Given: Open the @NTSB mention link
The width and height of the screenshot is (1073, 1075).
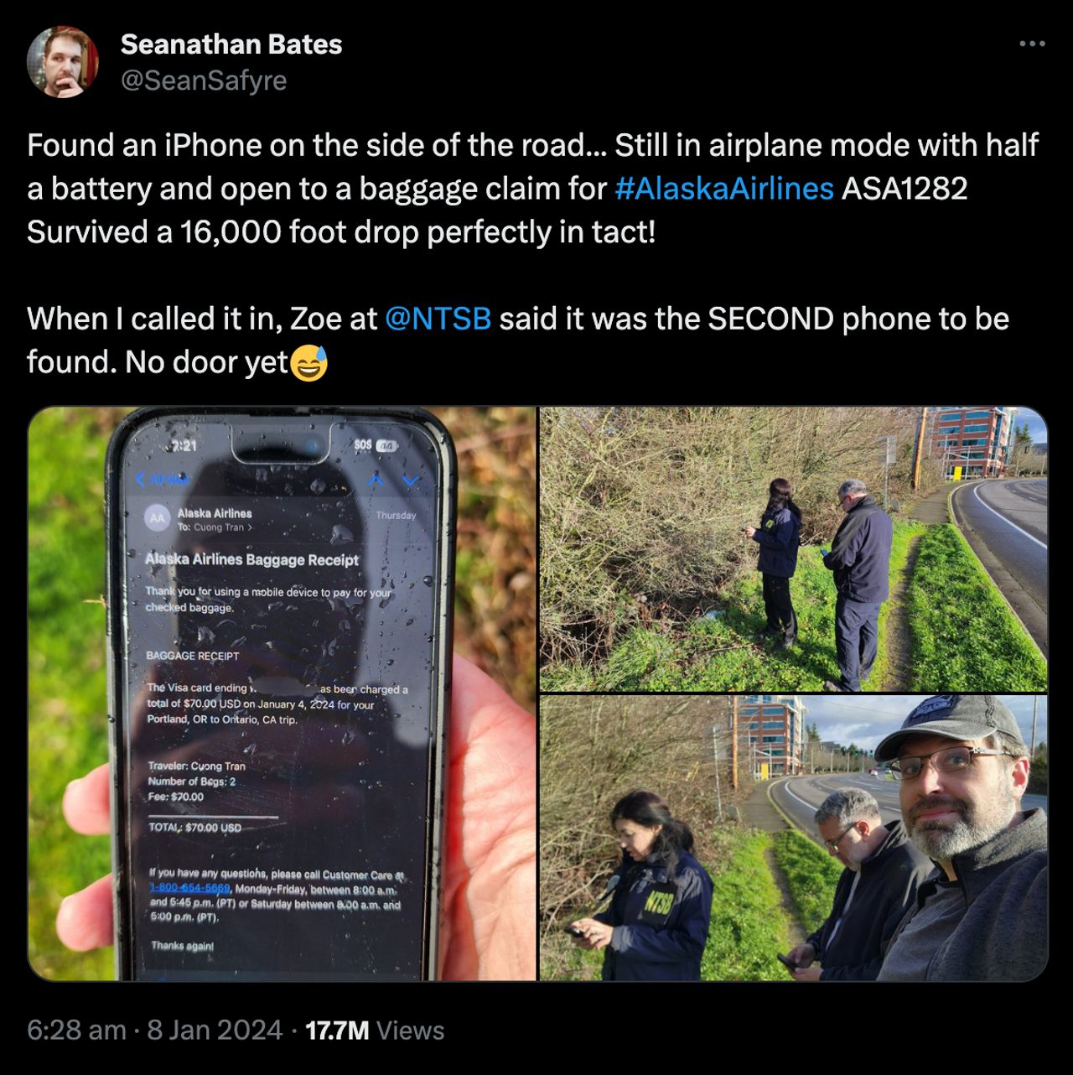Looking at the screenshot, I should coord(438,319).
